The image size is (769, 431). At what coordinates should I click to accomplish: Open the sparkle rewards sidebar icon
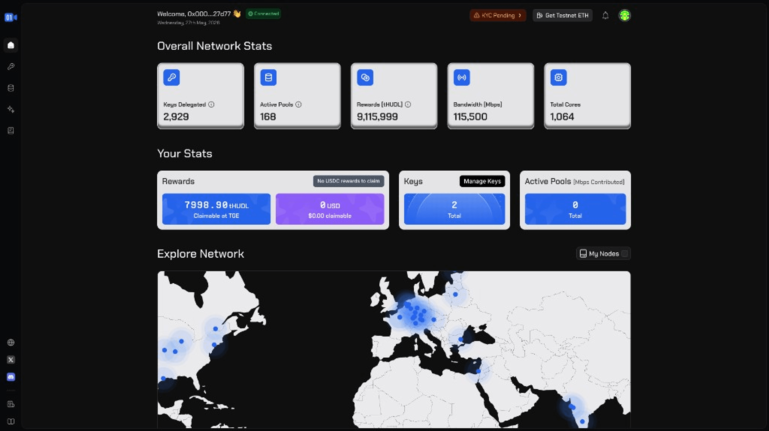point(11,109)
